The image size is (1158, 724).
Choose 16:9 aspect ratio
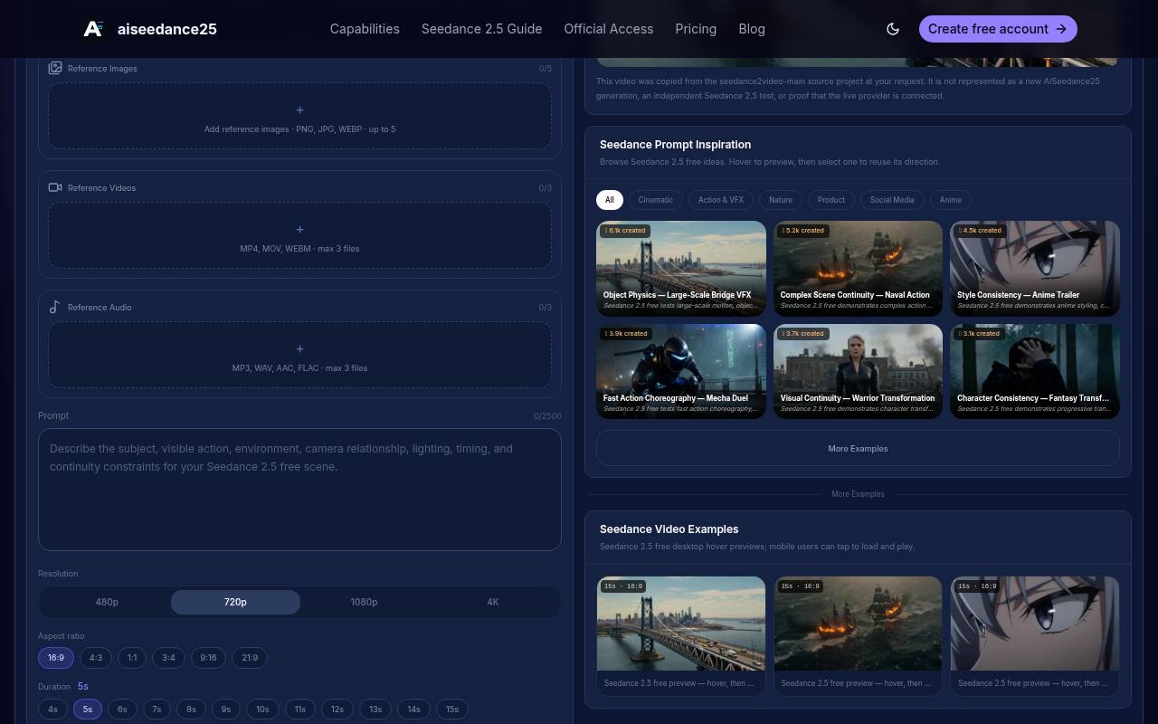pos(56,658)
